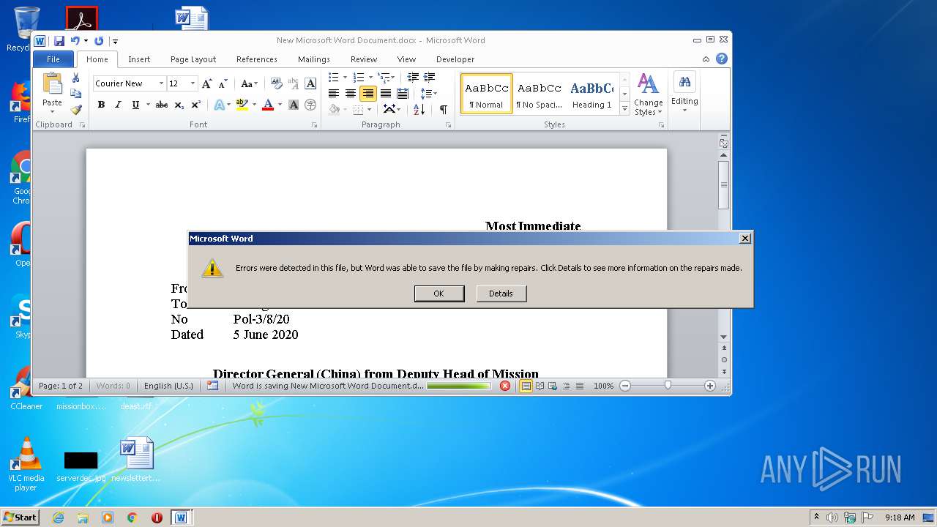Open the Editing group dropdown
The height and width of the screenshot is (527, 937).
pyautogui.click(x=684, y=94)
